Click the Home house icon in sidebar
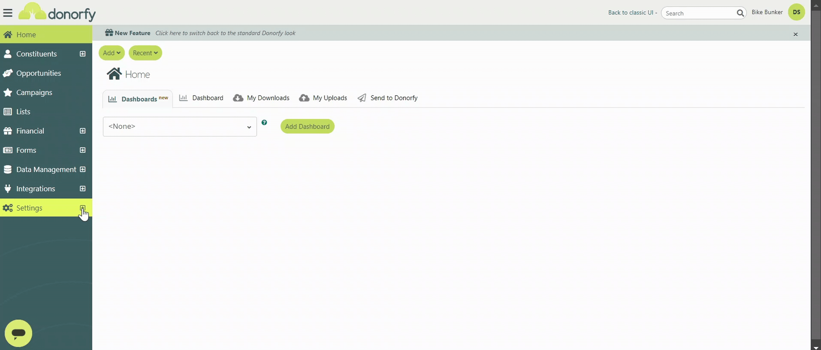Image resolution: width=821 pixels, height=350 pixels. click(x=8, y=35)
